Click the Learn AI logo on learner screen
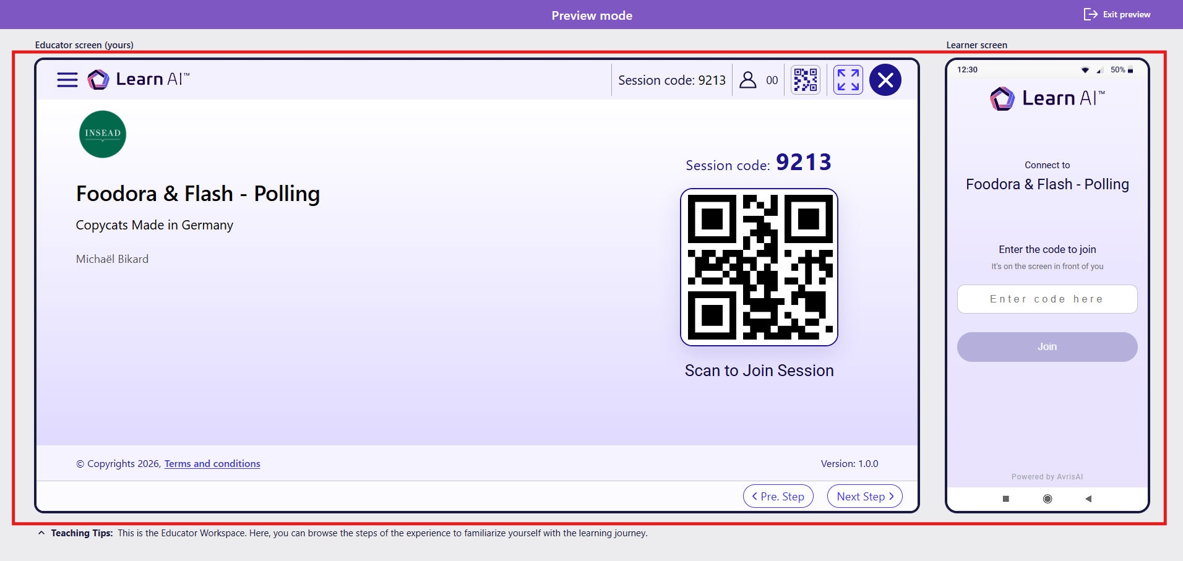The height and width of the screenshot is (561, 1183). (1047, 98)
